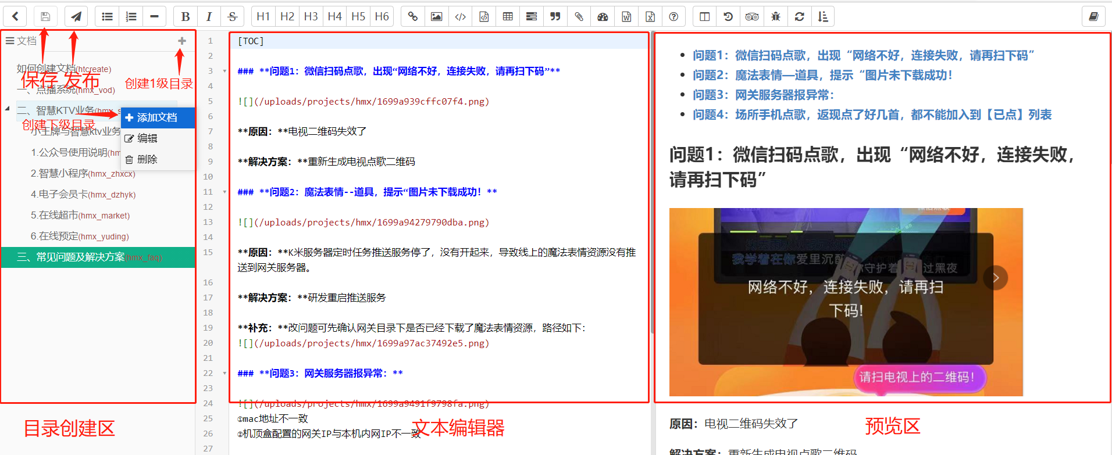The width and height of the screenshot is (1112, 455).
Task: Open 4.电子会员卡(hmx_dzhyk) document
Action: pos(83,194)
